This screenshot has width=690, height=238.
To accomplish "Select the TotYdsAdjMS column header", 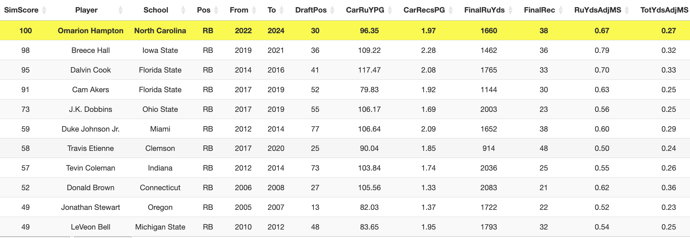I will pos(664,10).
